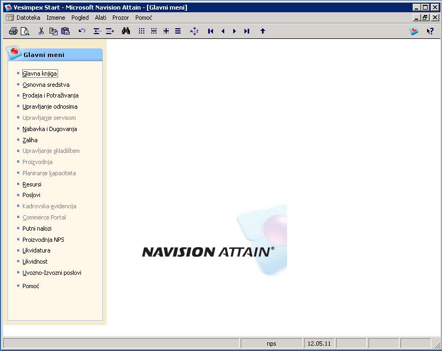Viewport: 442px width, 351px height.
Task: Open Putni nalozi module
Action: (37, 228)
